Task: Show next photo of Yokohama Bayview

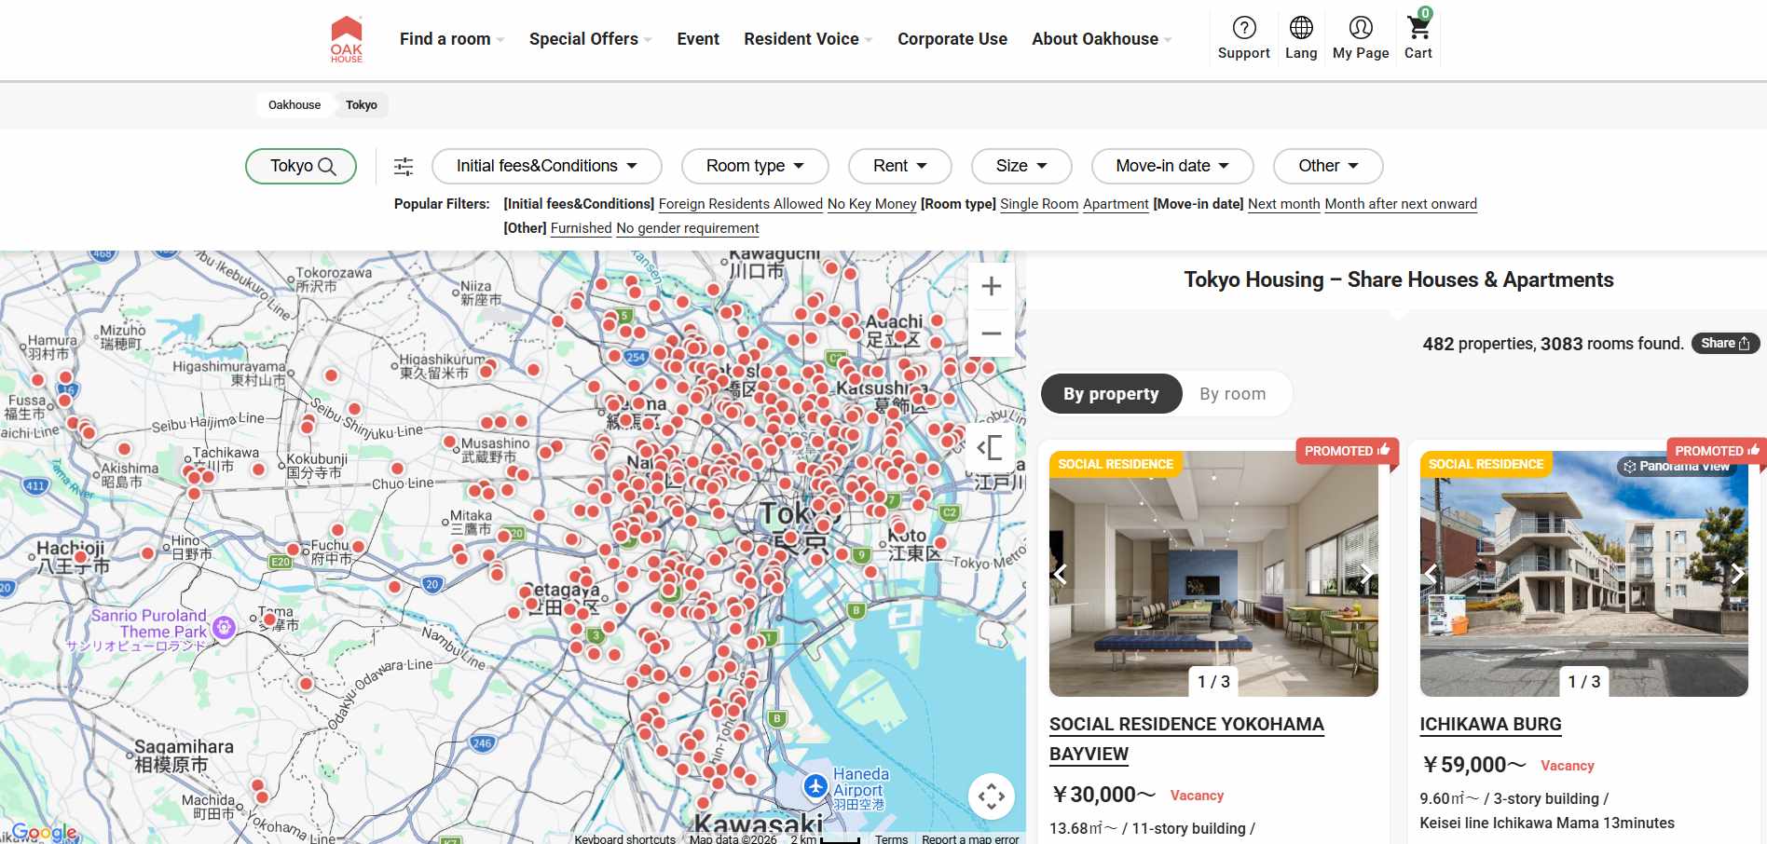Action: [1365, 574]
